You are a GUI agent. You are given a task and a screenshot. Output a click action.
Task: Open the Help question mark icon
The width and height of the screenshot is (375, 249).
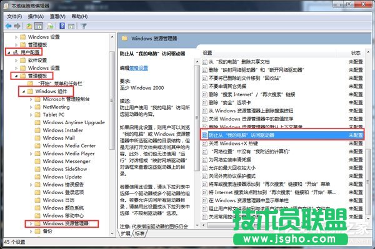point(62,26)
